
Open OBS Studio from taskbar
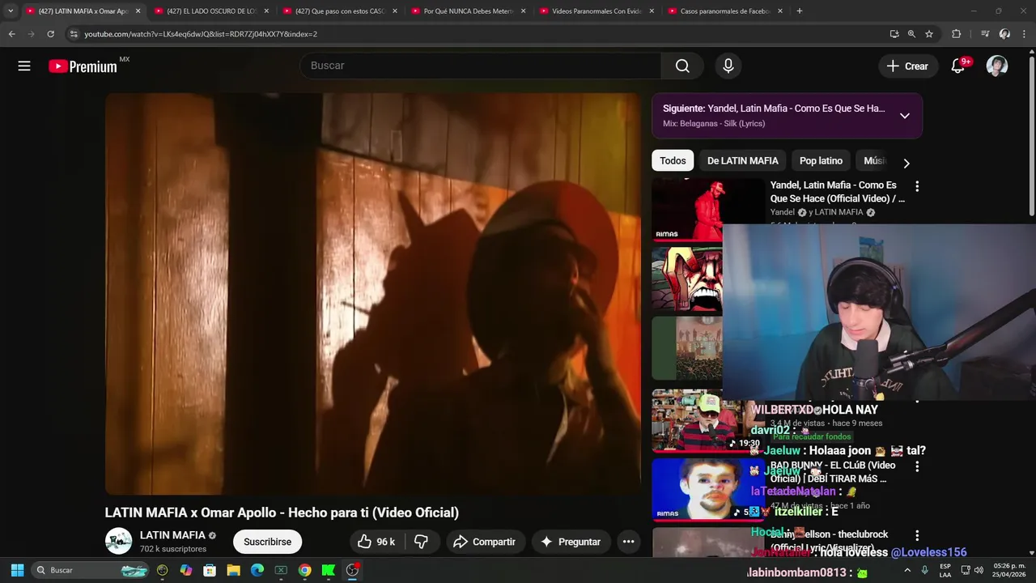(352, 570)
